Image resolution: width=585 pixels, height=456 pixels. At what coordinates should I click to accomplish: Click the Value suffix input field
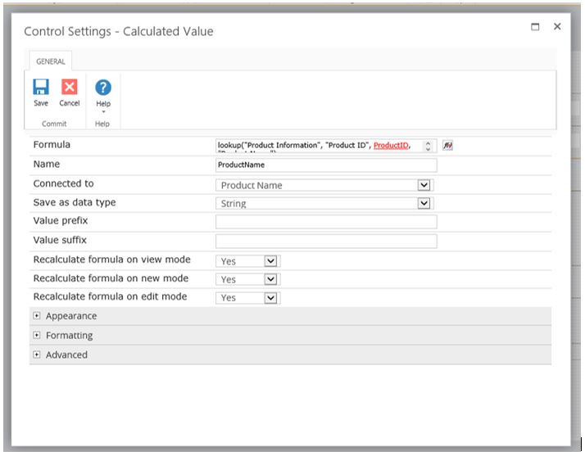click(x=326, y=241)
